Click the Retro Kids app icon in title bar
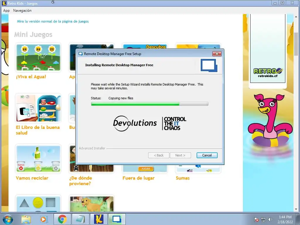Screen dimensions: 300x225 [x=4, y=3]
